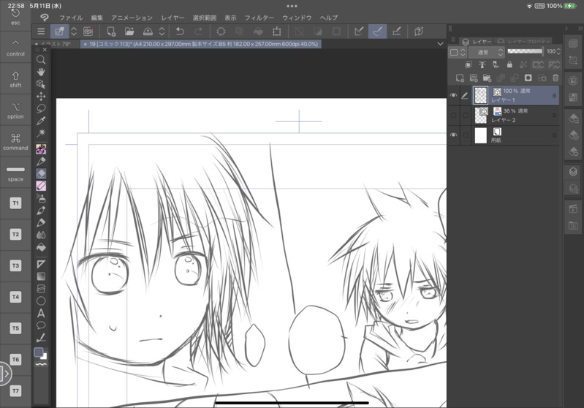584x408 pixels.
Task: Show レイヤー 2 by clicking its visibility box
Action: coord(453,116)
